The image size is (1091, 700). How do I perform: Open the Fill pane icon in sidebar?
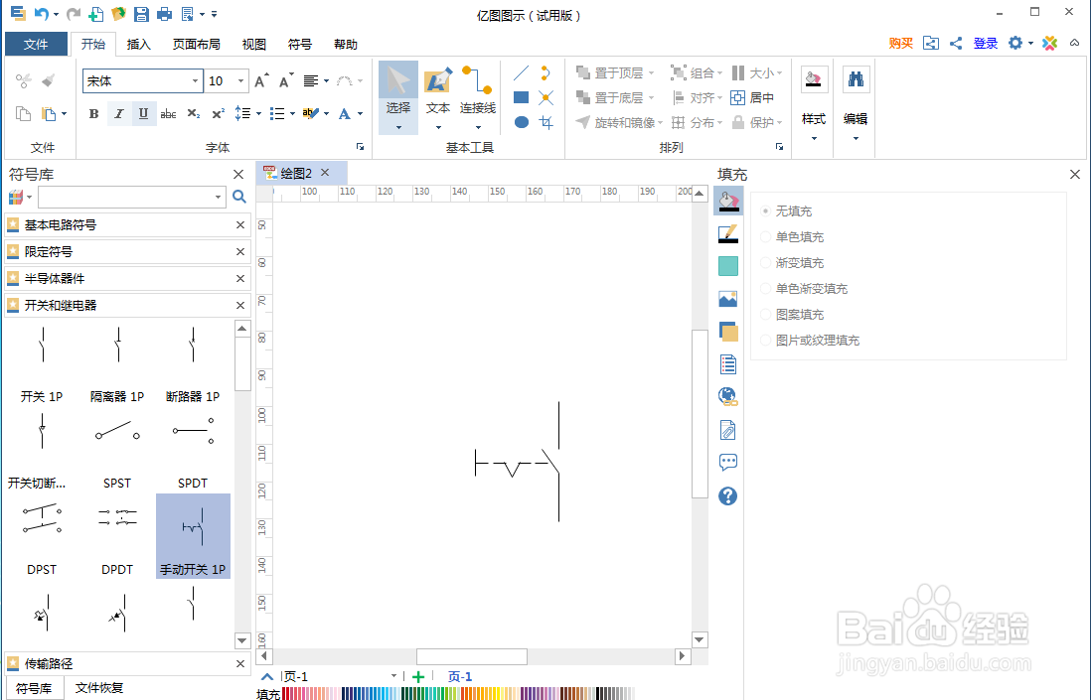tap(727, 201)
